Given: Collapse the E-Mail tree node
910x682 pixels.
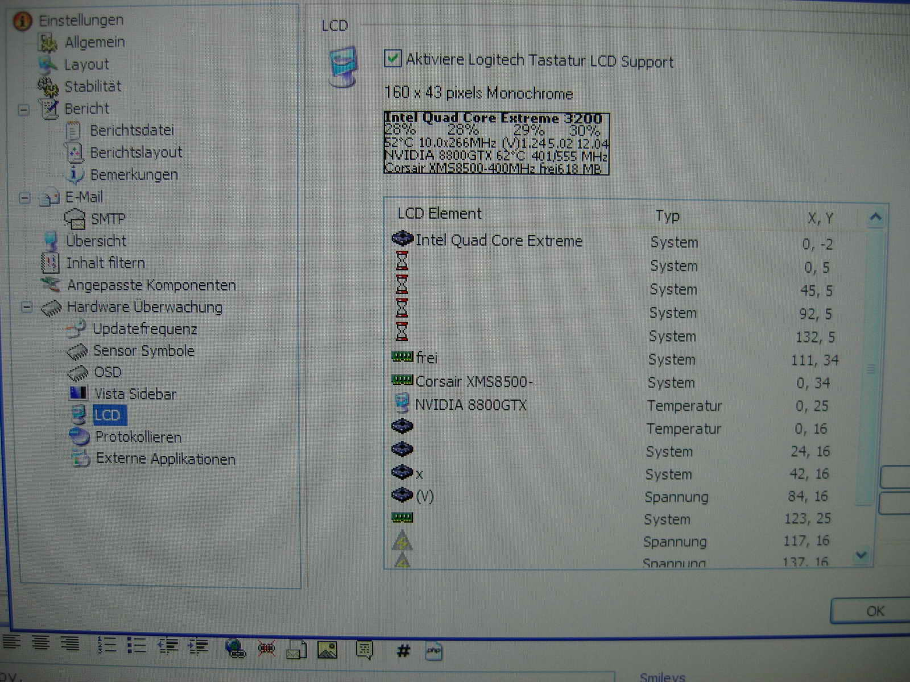Looking at the screenshot, I should pos(24,198).
